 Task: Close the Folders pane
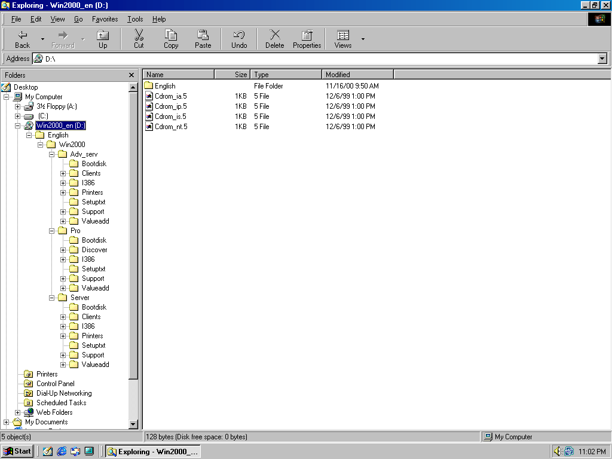coord(131,75)
